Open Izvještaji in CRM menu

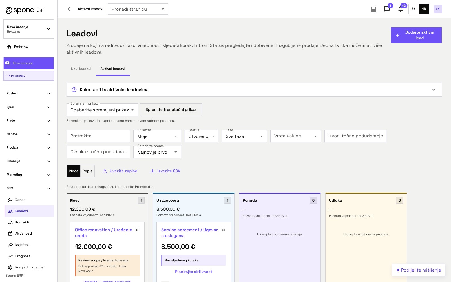point(29,245)
